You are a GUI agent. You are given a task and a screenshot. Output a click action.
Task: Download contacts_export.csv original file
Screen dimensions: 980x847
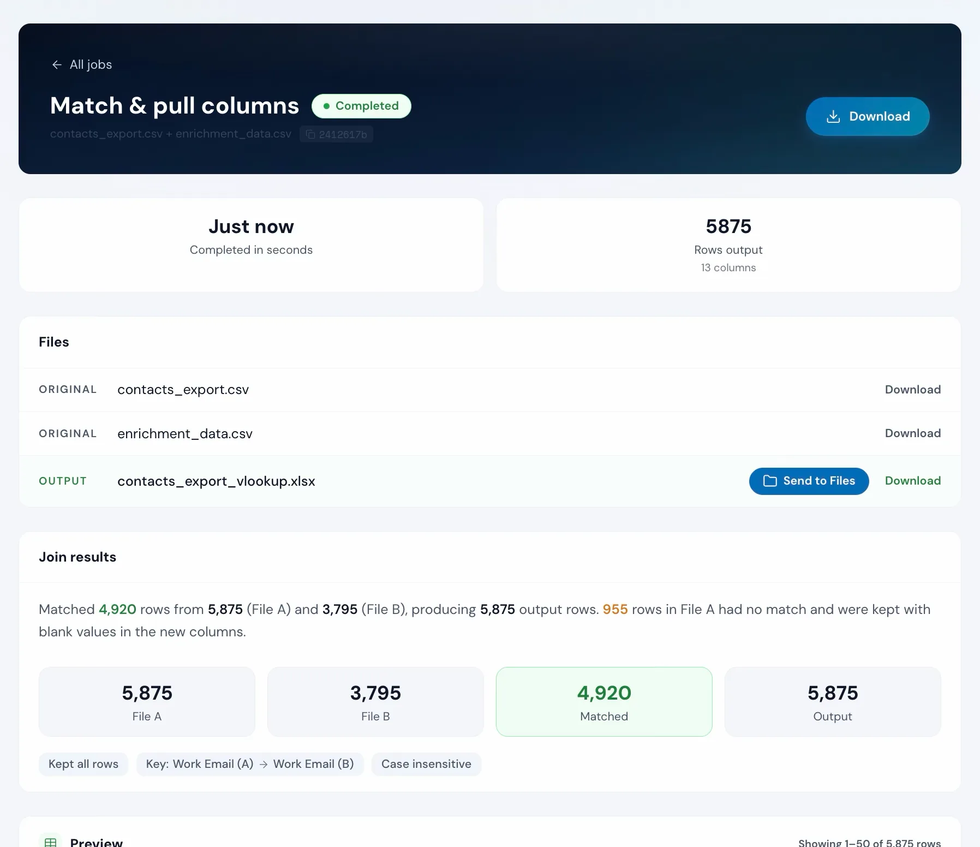[912, 390]
